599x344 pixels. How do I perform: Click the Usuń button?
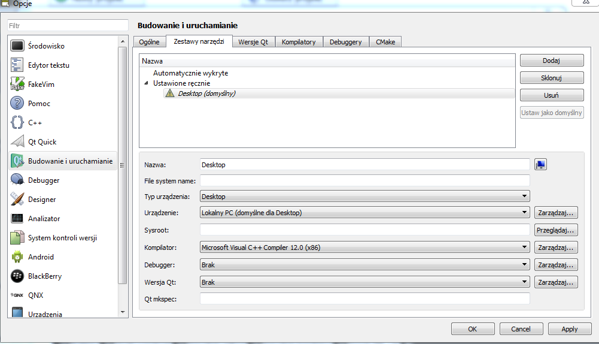coord(552,95)
